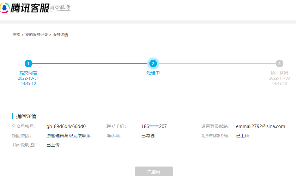Click reason 原管理员离职无法联系
The width and height of the screenshot is (296, 176).
(69, 136)
